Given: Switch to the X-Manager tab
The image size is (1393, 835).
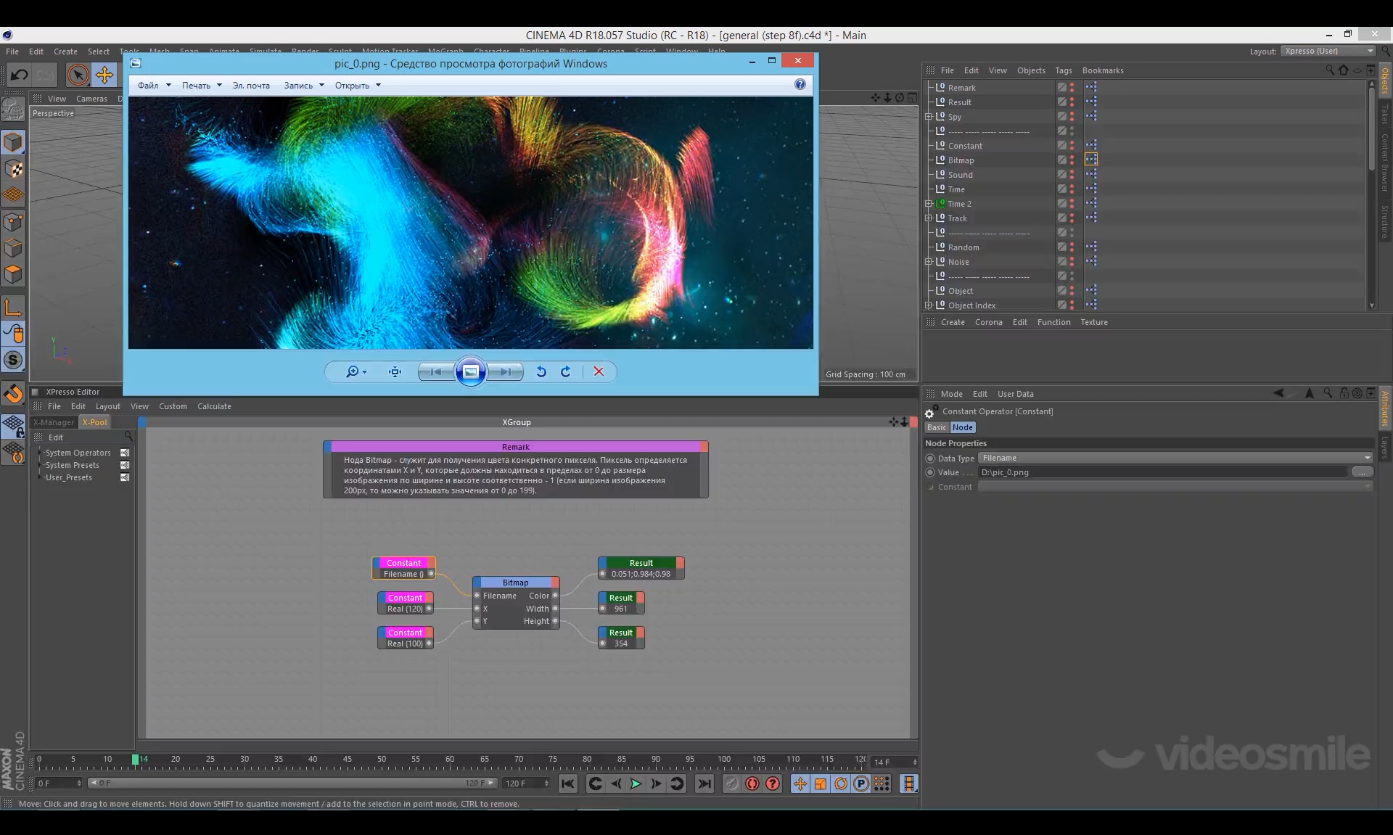Looking at the screenshot, I should coord(54,422).
